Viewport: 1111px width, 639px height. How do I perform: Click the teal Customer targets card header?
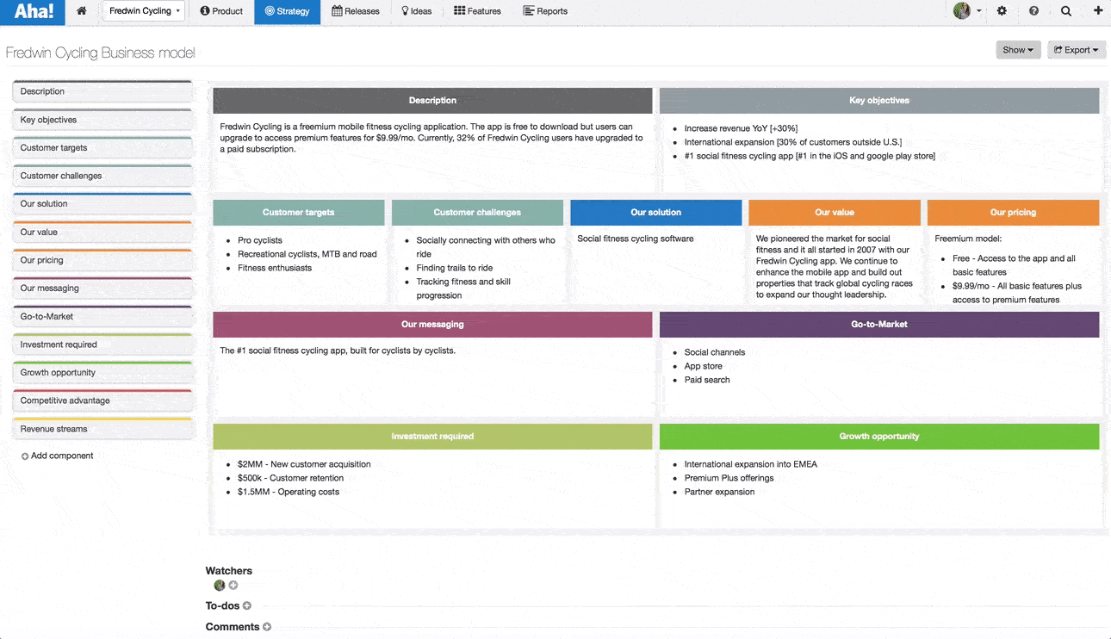point(298,212)
